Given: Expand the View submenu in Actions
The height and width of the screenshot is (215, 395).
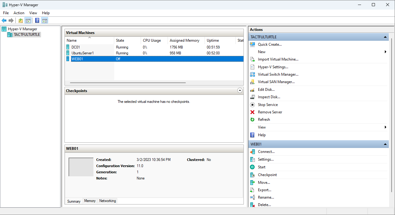Looking at the screenshot, I should [x=261, y=127].
